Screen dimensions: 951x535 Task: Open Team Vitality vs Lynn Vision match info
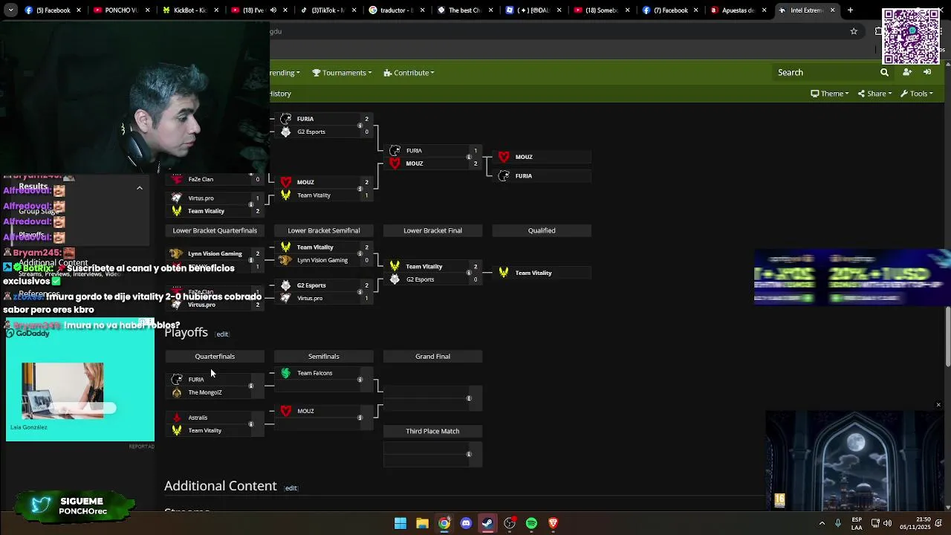point(360,253)
